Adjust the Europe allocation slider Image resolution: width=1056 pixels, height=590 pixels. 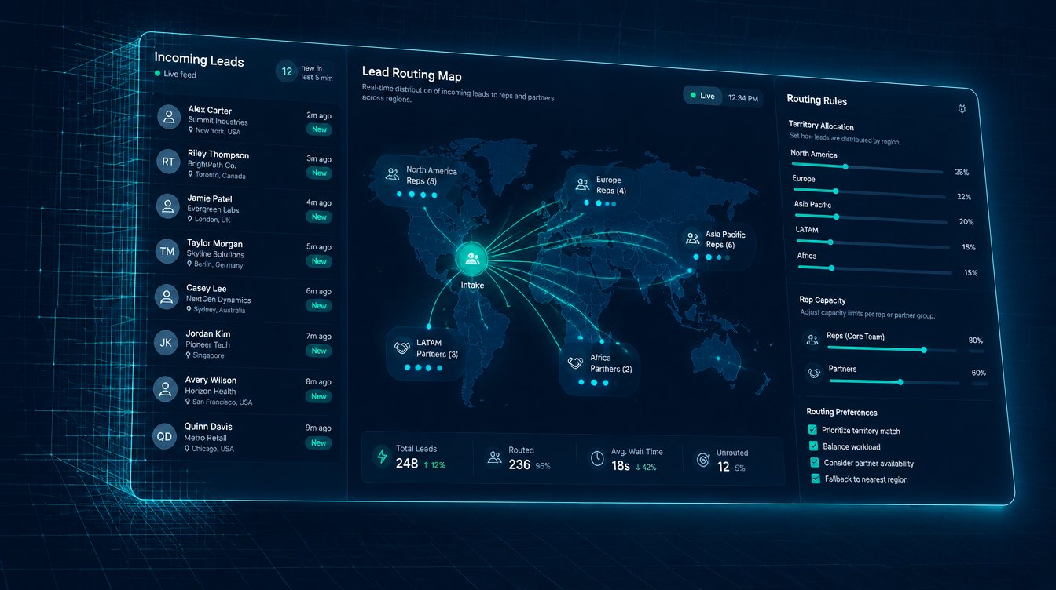pos(869,193)
